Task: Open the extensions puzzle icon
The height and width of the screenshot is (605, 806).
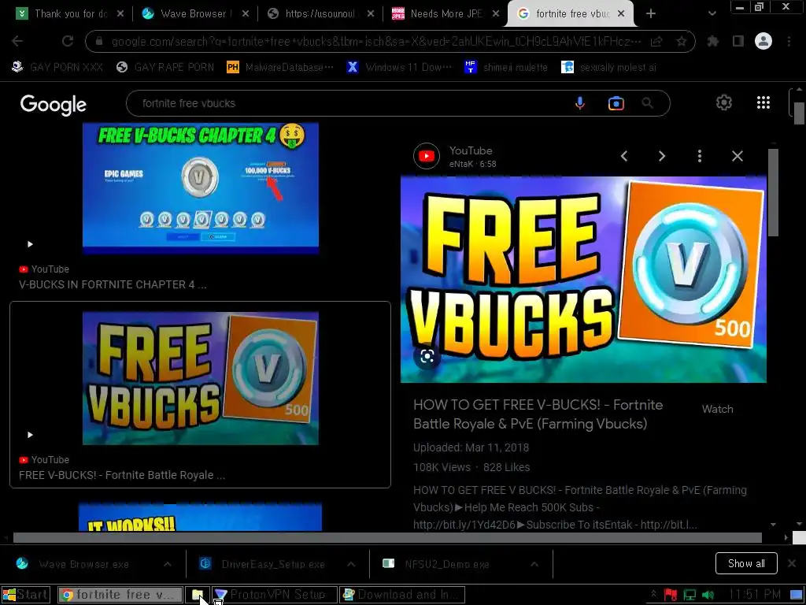Action: tap(713, 41)
